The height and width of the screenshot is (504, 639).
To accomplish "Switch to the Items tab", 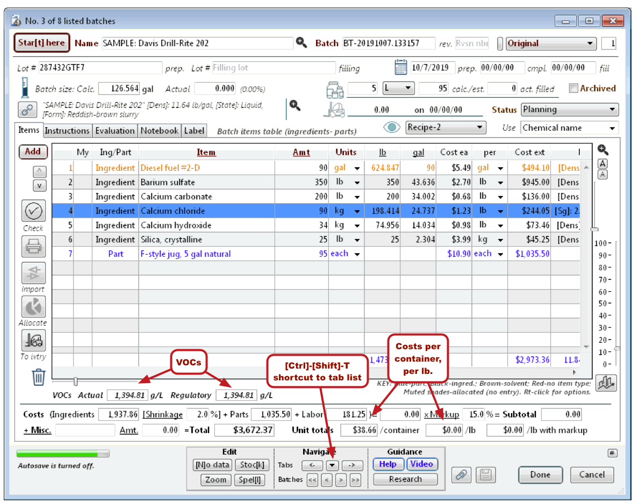I will 28,130.
